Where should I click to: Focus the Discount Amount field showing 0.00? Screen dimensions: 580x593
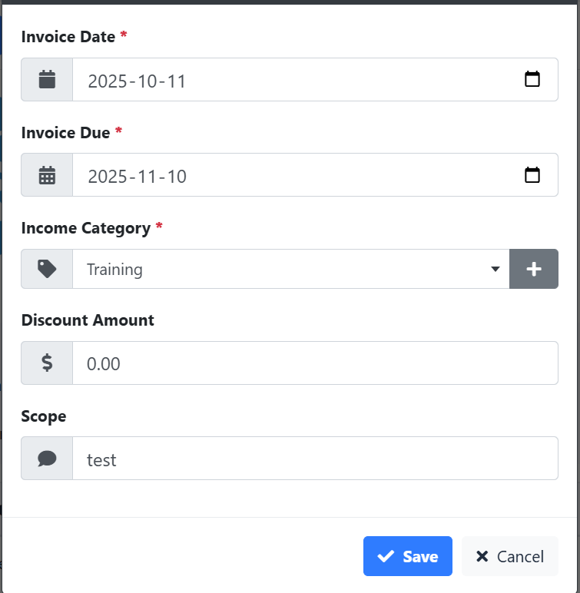point(315,363)
